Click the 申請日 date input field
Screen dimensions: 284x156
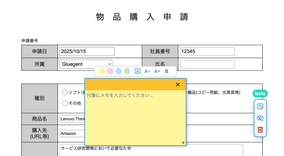tap(87, 51)
